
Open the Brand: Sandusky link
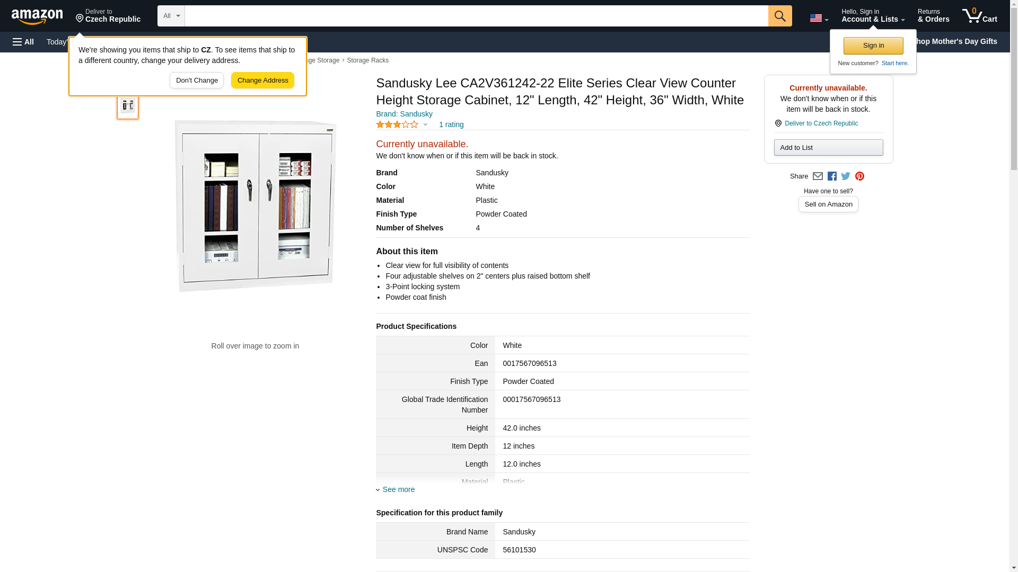tap(404, 114)
